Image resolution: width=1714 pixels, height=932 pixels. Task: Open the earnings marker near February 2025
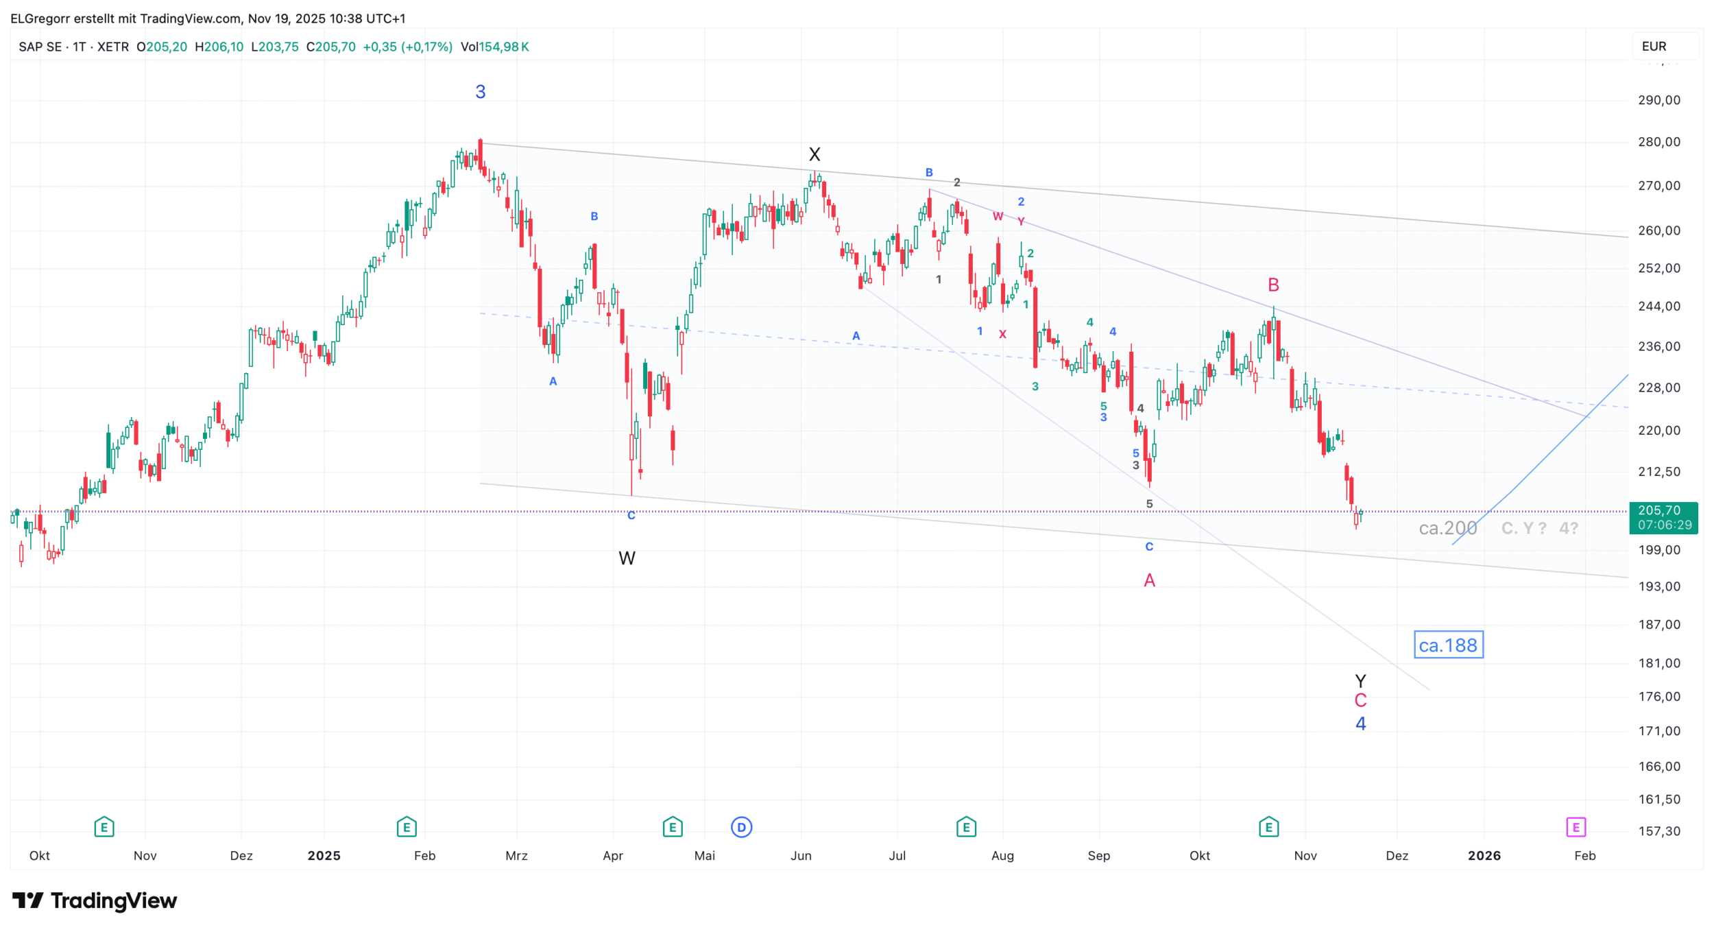coord(407,827)
